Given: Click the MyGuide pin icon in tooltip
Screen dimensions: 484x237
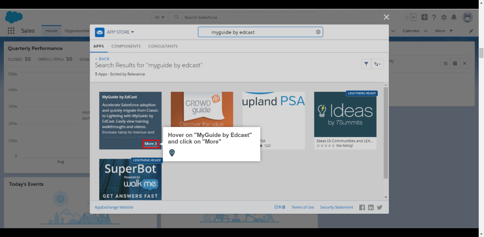Looking at the screenshot, I should [x=172, y=153].
